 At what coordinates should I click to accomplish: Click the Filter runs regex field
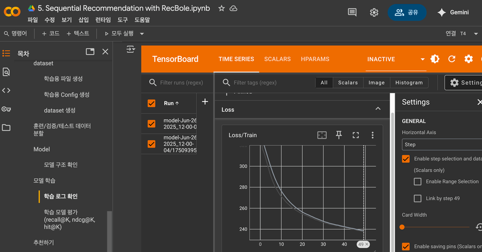pos(181,83)
